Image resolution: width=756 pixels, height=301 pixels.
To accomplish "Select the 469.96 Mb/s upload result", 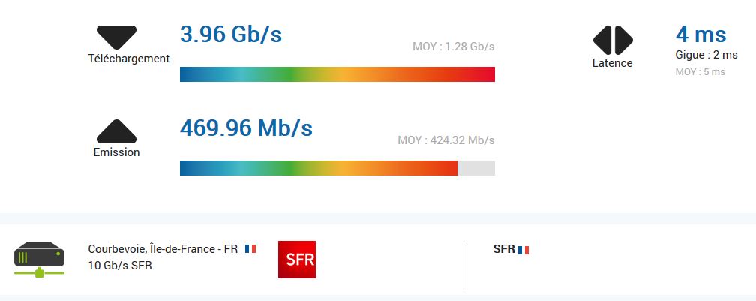I will pos(246,128).
